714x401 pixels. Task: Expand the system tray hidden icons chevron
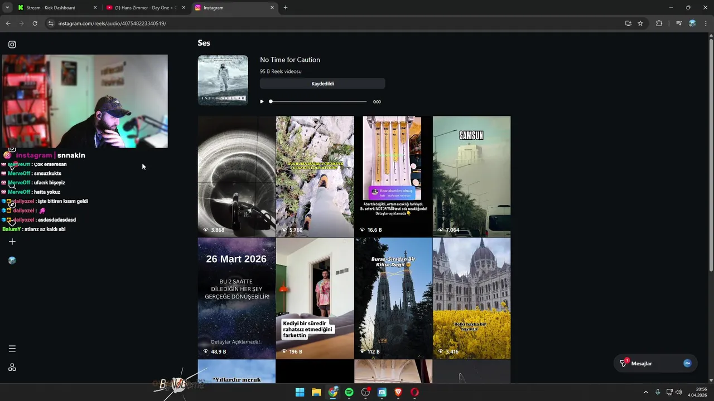646,392
